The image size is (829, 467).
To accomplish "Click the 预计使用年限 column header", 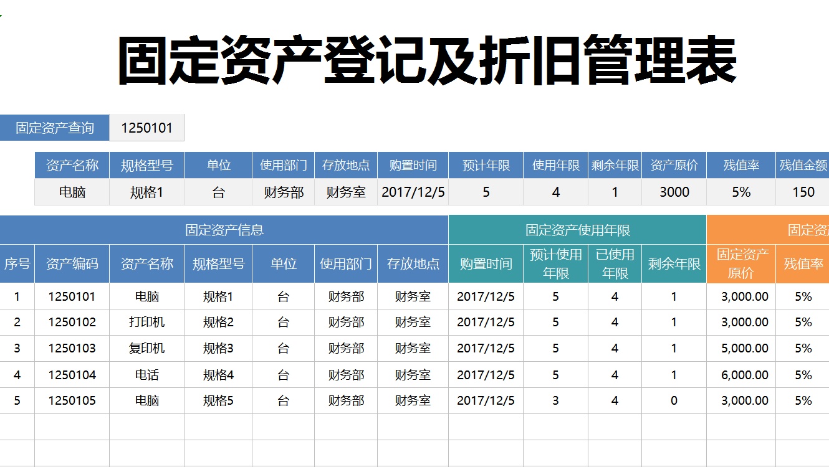I will [554, 263].
